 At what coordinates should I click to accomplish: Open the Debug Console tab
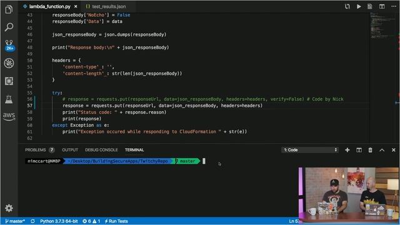coord(101,150)
